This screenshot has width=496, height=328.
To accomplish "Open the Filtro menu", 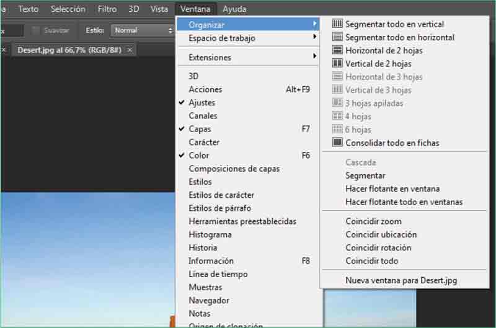I will point(107,9).
